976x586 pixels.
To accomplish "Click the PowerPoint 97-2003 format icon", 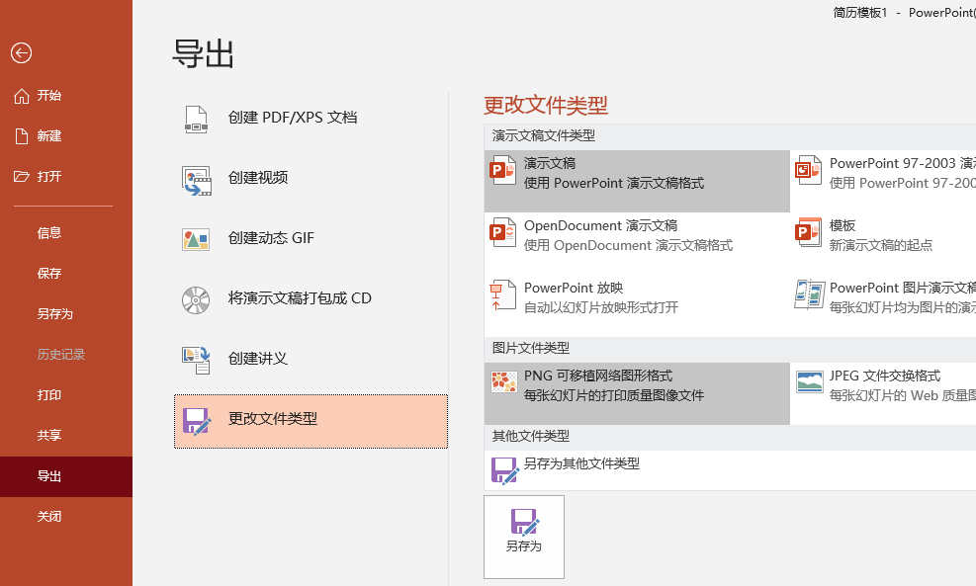I will (808, 170).
